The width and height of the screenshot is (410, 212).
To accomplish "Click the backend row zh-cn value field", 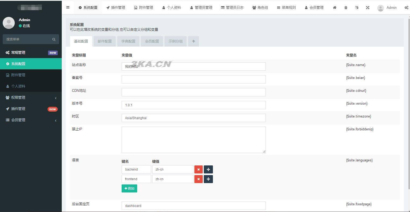I will pos(173,169).
